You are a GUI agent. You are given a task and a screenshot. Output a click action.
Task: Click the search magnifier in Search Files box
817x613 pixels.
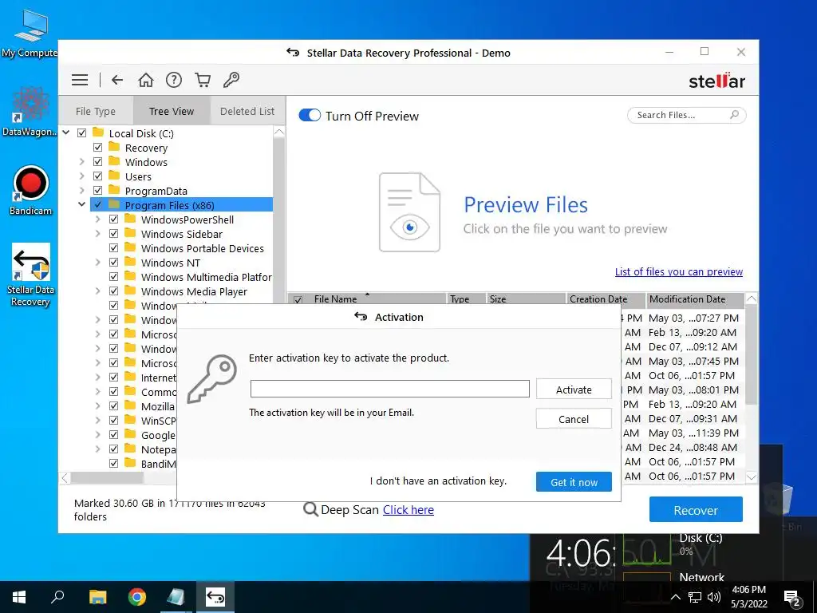coord(734,115)
